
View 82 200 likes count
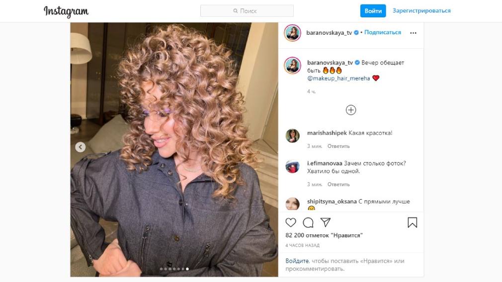click(x=324, y=235)
